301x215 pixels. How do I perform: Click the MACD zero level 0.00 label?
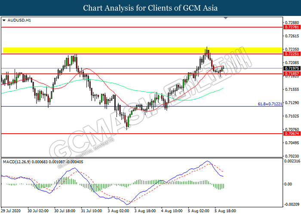point(288,184)
